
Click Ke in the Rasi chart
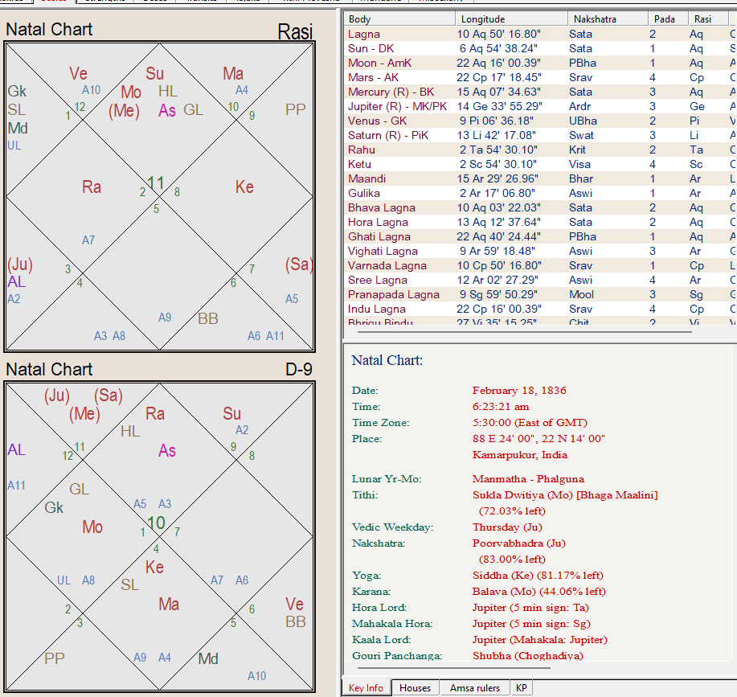245,187
